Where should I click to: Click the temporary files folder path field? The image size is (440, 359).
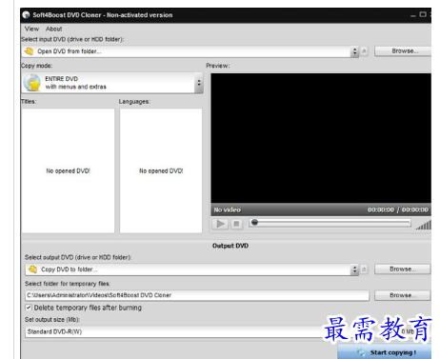tap(197, 295)
